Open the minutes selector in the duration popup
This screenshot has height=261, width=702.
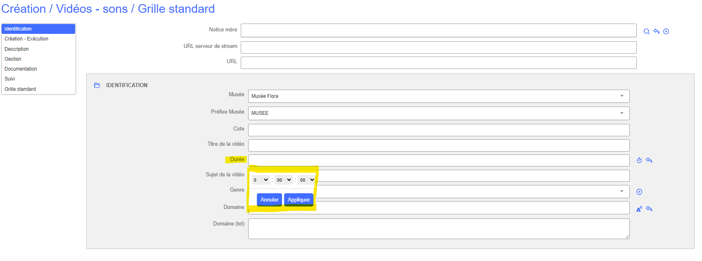tap(284, 180)
